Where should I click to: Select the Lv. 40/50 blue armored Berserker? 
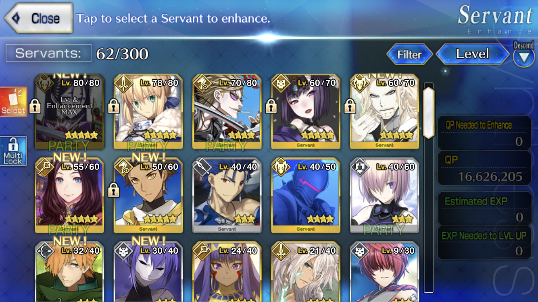click(x=306, y=195)
